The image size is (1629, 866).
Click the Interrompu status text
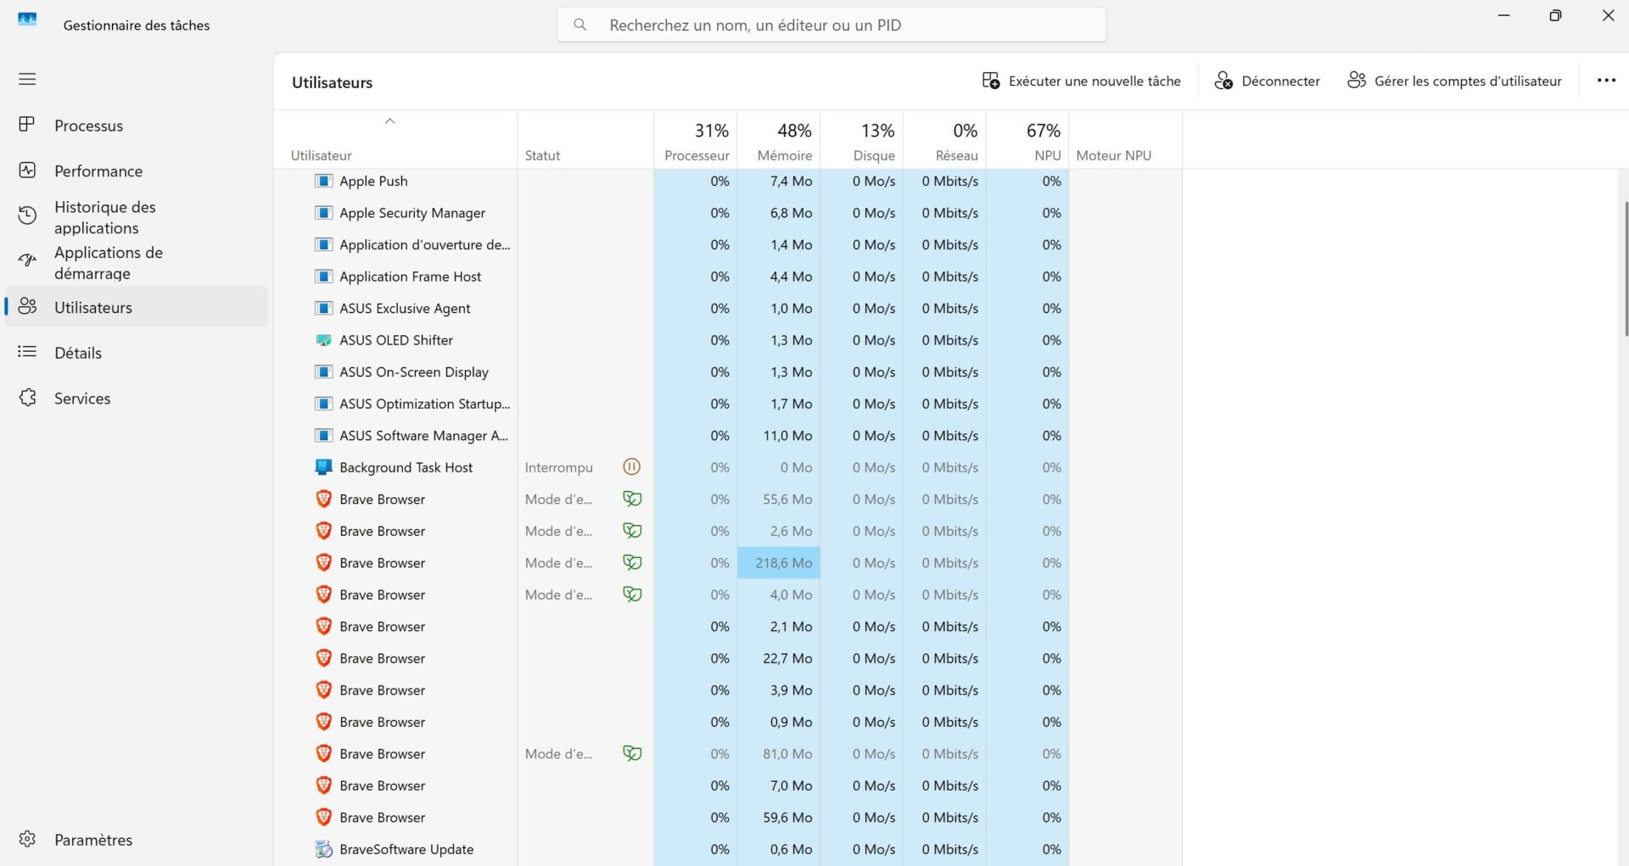558,467
